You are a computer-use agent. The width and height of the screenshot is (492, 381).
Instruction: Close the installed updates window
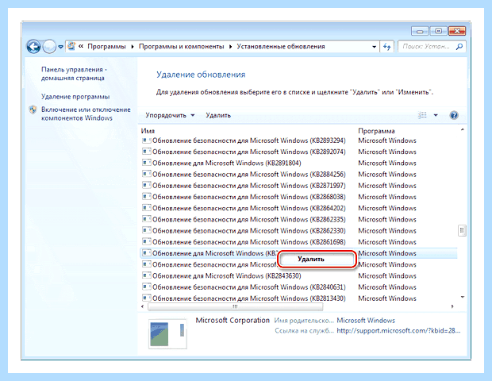click(x=457, y=31)
